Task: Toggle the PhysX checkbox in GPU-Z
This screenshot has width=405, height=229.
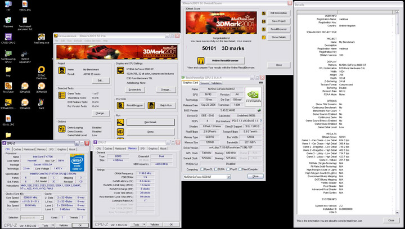Action: click(x=228, y=169)
